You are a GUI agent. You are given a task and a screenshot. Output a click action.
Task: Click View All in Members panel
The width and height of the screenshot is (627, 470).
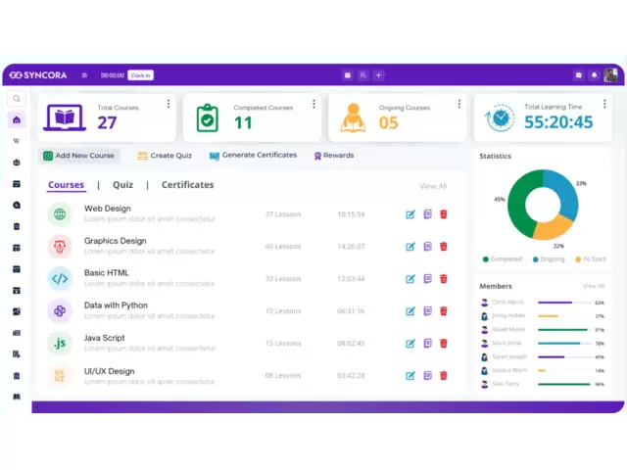(594, 286)
